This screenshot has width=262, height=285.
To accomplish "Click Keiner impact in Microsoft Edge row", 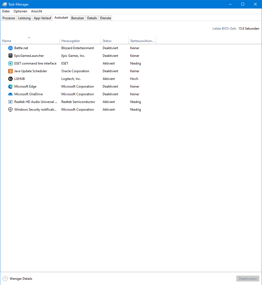I will click(x=135, y=86).
